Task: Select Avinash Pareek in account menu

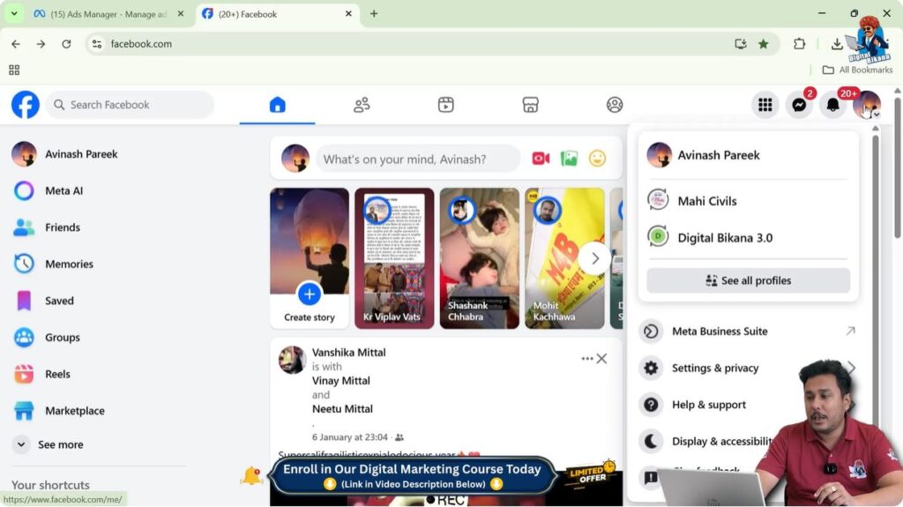Action: click(x=748, y=155)
